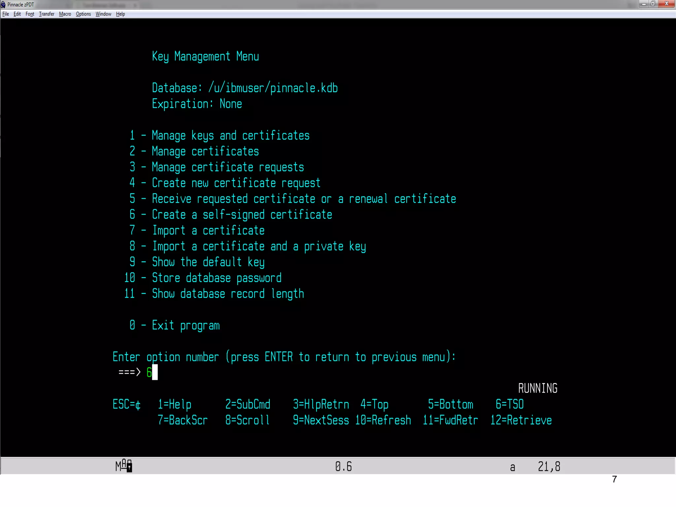Click the 'Key Management Menu' heading
This screenshot has height=507, width=676.
point(205,56)
